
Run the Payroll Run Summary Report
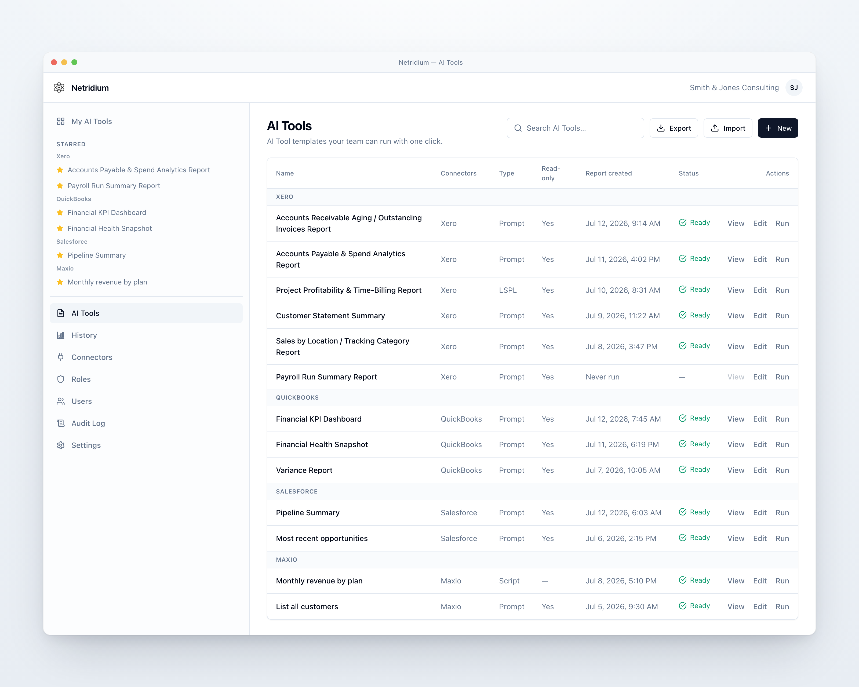782,377
